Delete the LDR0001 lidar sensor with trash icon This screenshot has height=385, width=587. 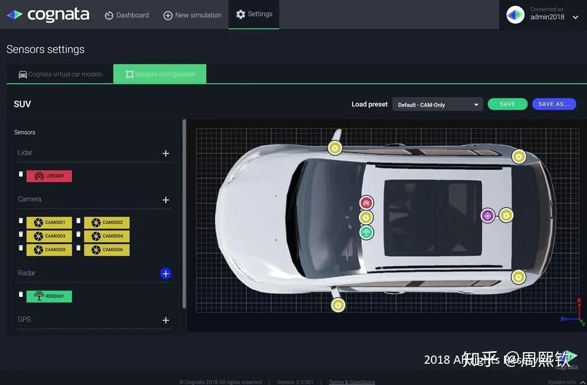[21, 174]
